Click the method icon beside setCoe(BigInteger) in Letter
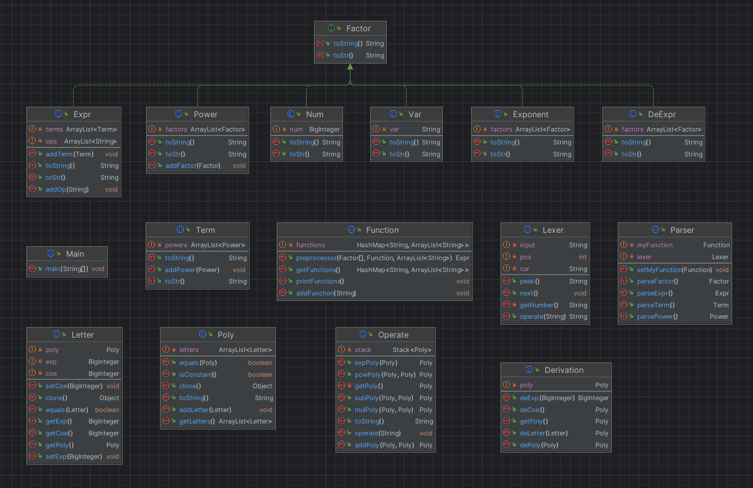Viewport: 753px width, 488px height. [x=32, y=386]
